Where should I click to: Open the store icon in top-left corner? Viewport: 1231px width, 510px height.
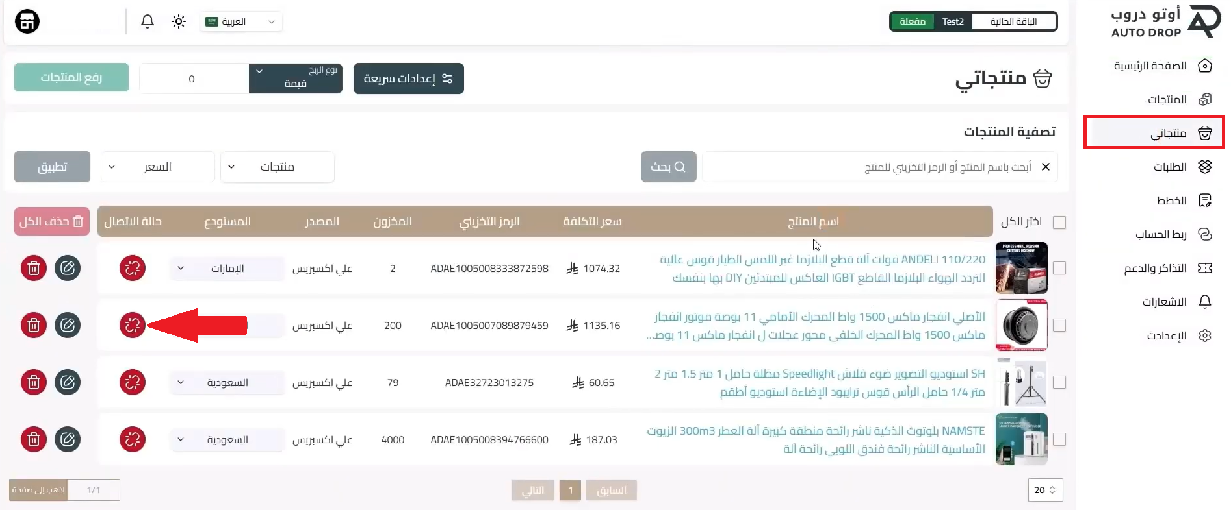point(27,21)
